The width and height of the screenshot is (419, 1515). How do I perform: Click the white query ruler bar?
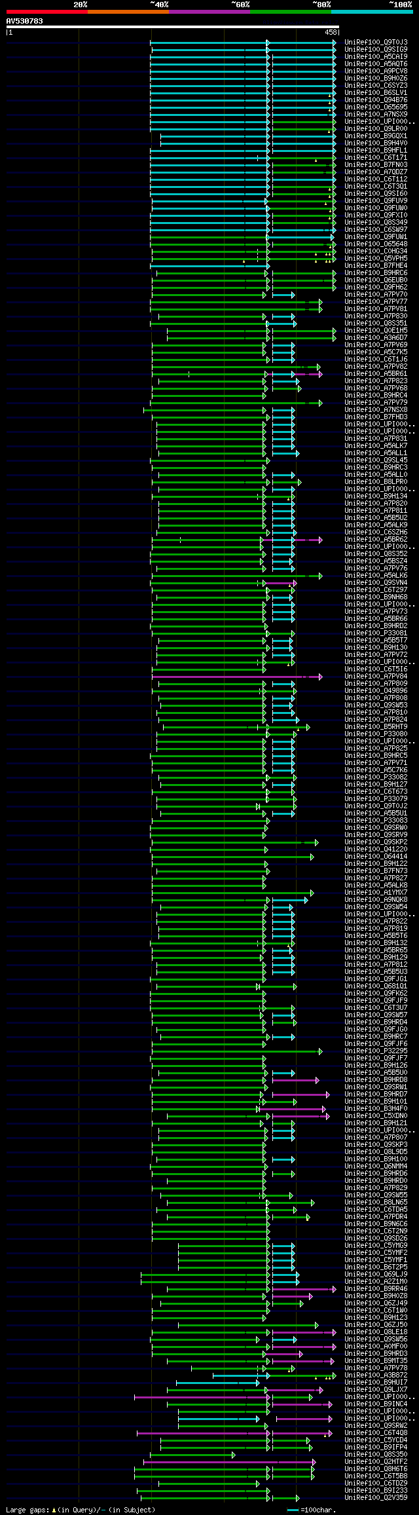tap(173, 27)
